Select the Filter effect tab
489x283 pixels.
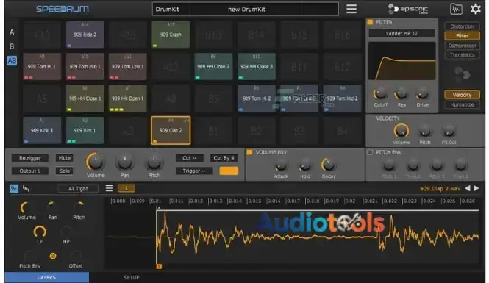tap(462, 36)
